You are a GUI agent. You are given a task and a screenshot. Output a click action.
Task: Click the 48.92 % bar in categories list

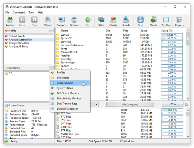click(172, 110)
